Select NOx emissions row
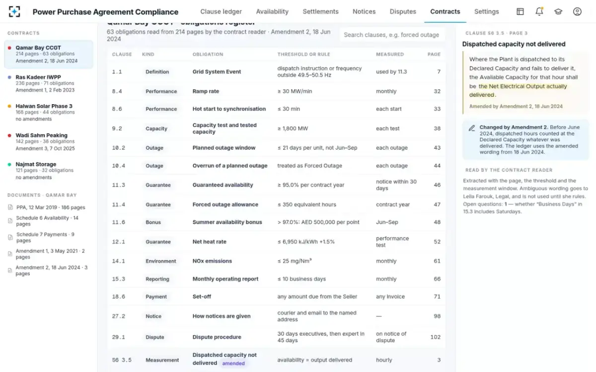This screenshot has width=596, height=372. 276,261
